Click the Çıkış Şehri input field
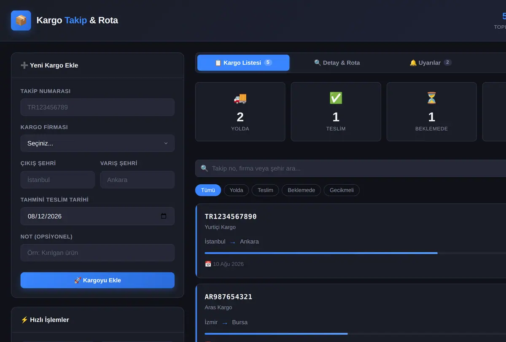Screen dimensions: 506x342 click(57, 180)
